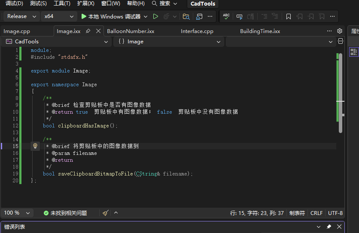The width and height of the screenshot is (359, 233).
Task: Click the code cleanup broom icon
Action: 106,213
